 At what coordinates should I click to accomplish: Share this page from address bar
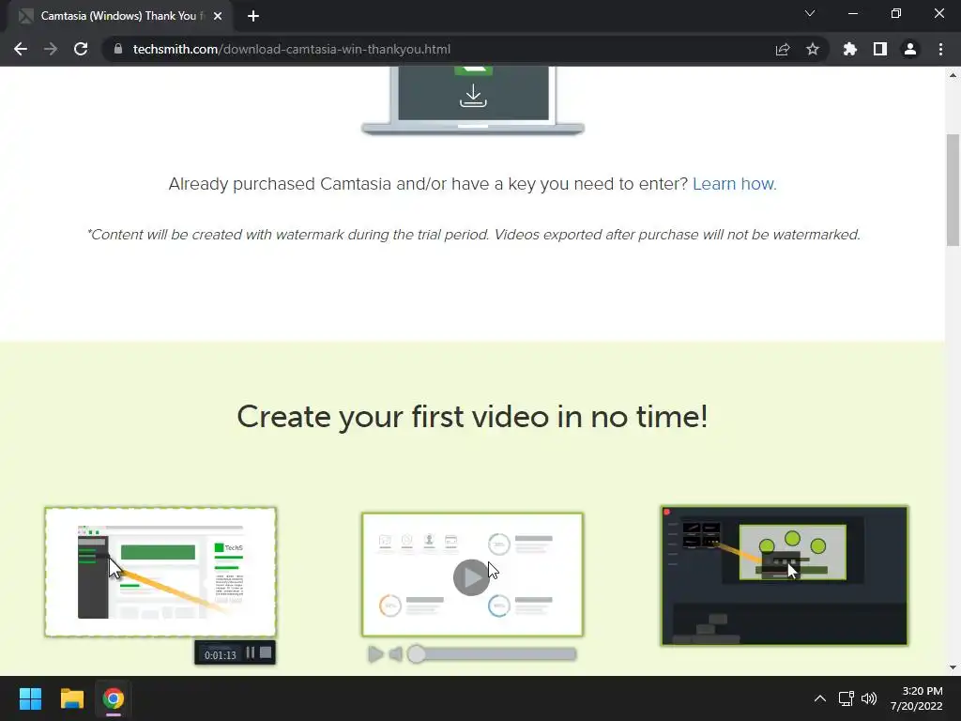pyautogui.click(x=783, y=49)
